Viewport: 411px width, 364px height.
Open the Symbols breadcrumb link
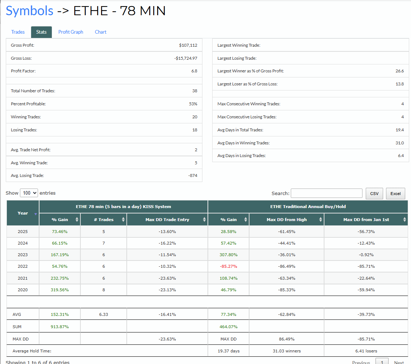tap(29, 11)
